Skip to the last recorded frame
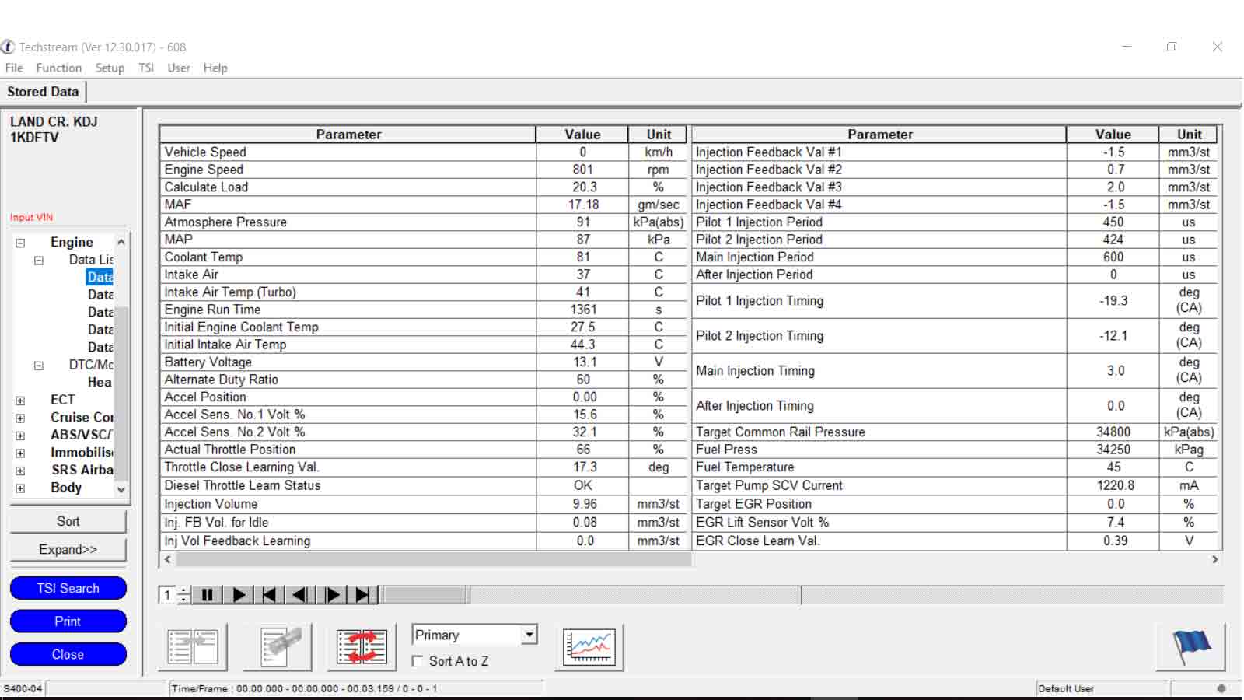The image size is (1244, 700). pos(362,595)
